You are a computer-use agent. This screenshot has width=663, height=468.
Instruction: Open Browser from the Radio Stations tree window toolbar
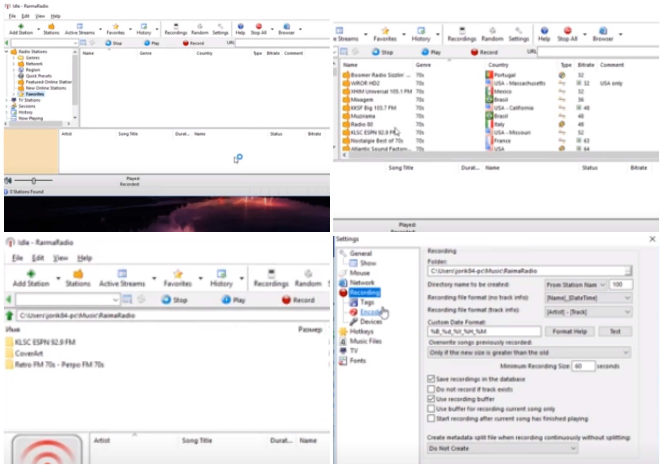pos(286,29)
